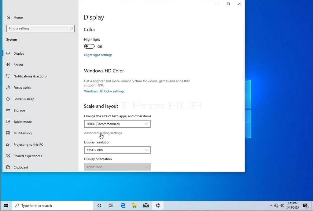Launch Microsoft Edge from the taskbar
This screenshot has width=313, height=211.
click(123, 206)
